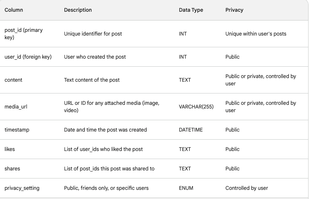Image resolution: width=310 pixels, height=199 pixels.
Task: Select the user_id (foreign key) cell
Action: [28, 57]
